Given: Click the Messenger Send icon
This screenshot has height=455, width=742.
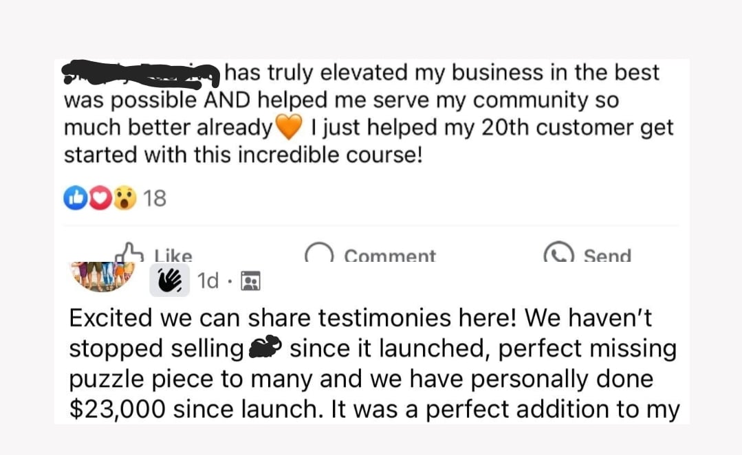Looking at the screenshot, I should click(558, 254).
